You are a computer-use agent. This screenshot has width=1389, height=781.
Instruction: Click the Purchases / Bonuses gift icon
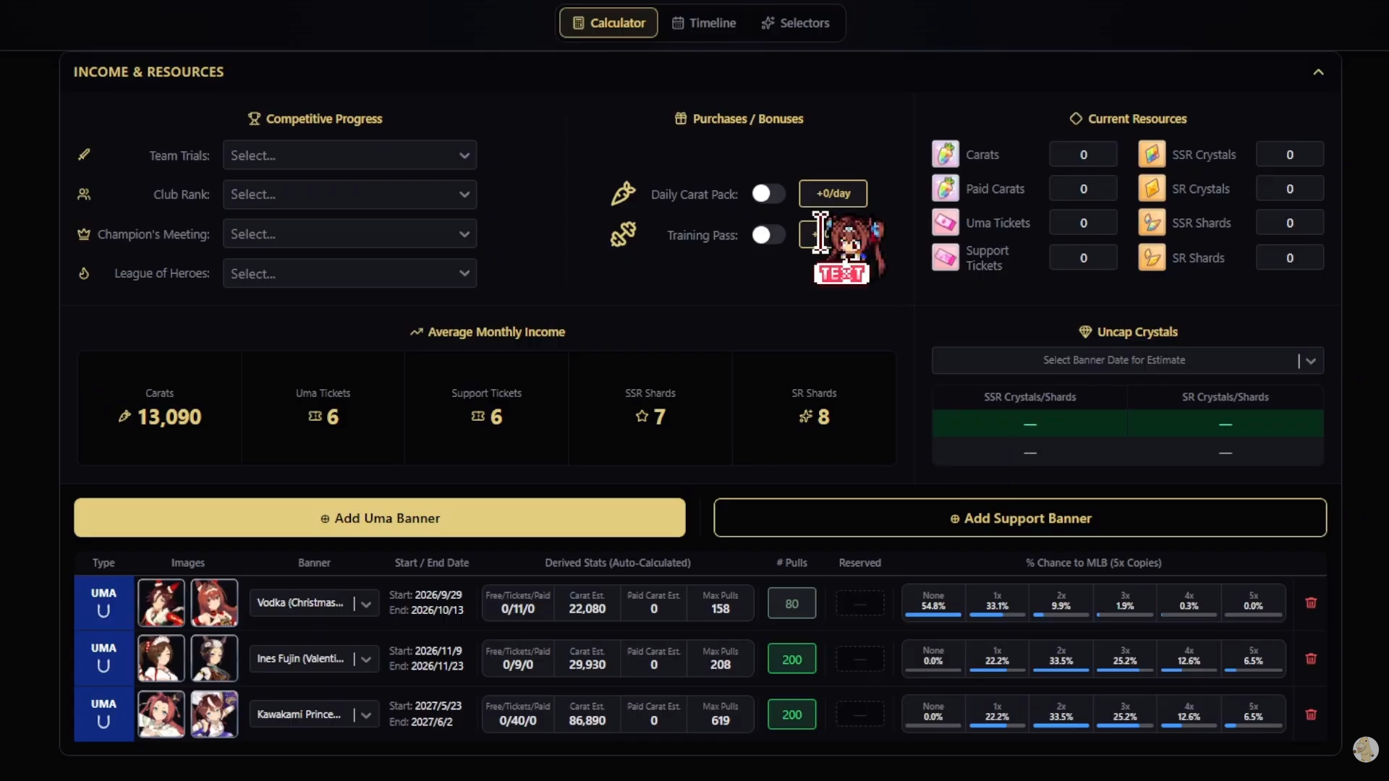click(x=681, y=119)
